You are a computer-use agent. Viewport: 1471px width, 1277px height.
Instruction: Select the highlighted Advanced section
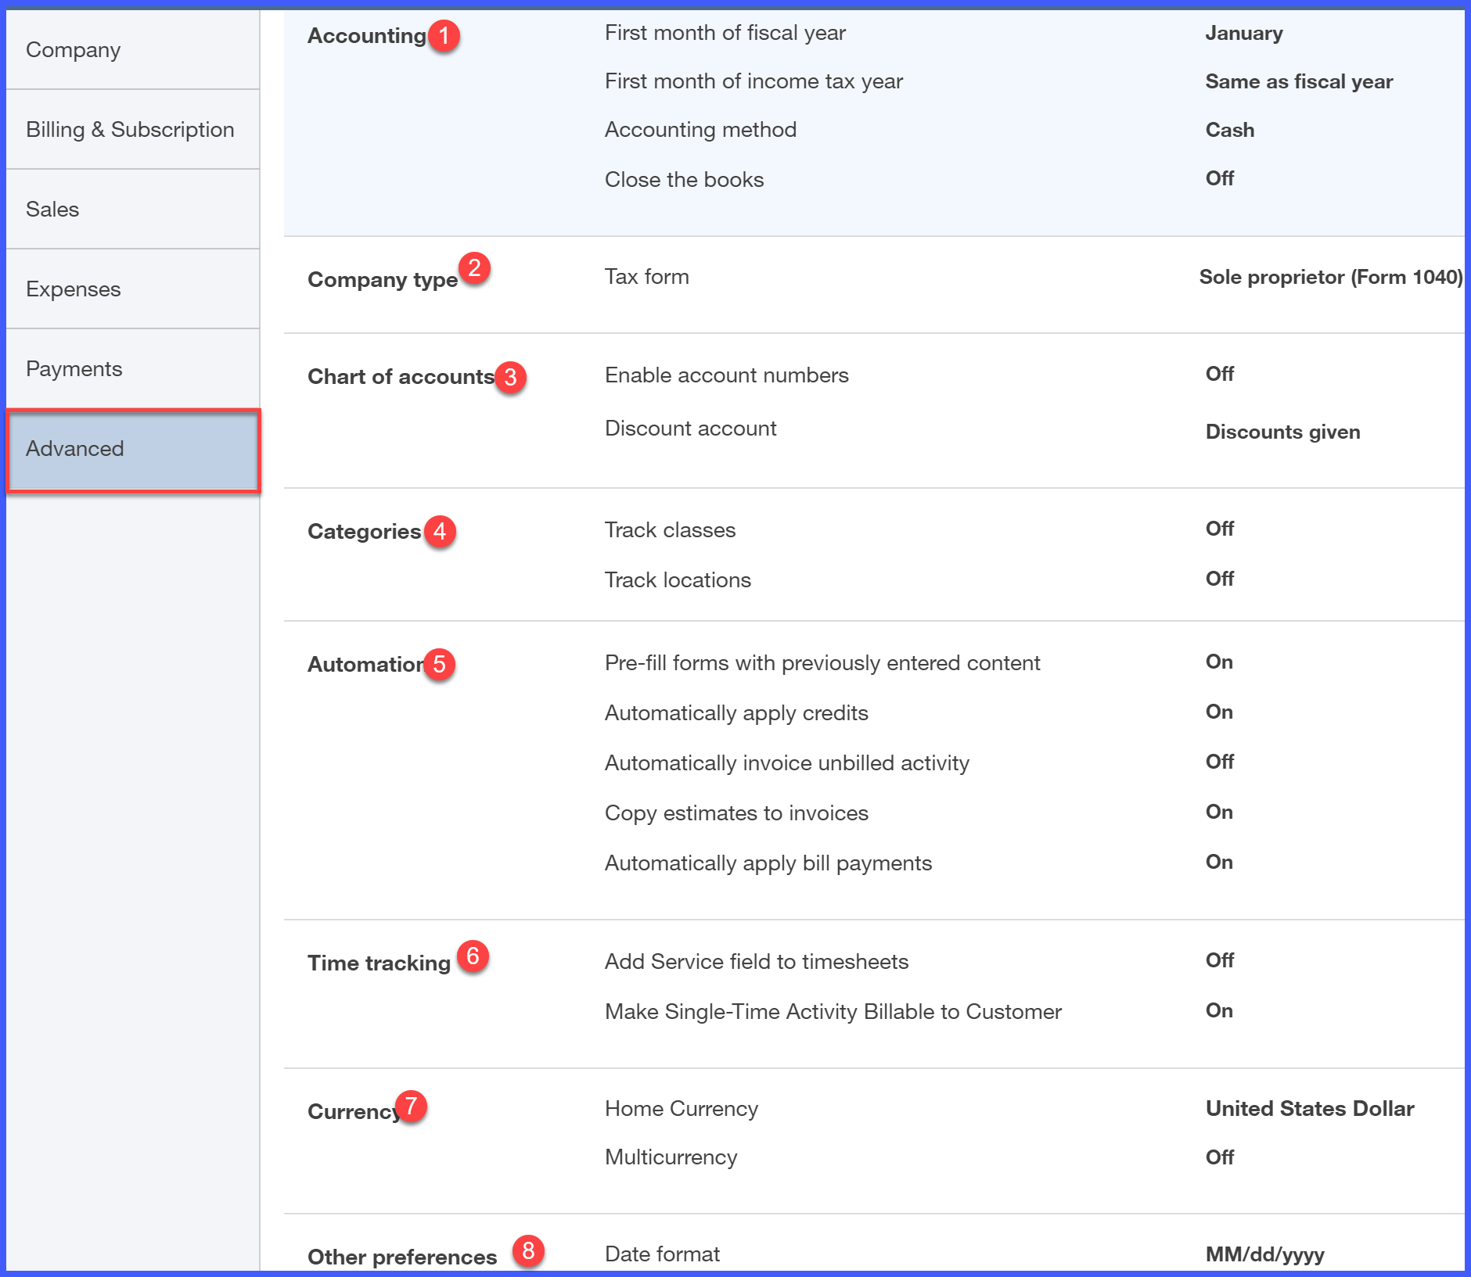(74, 449)
